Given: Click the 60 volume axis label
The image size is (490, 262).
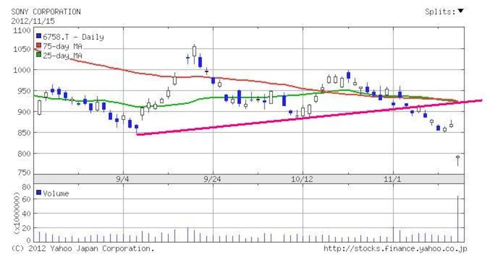Looking at the screenshot, I should click(27, 199).
